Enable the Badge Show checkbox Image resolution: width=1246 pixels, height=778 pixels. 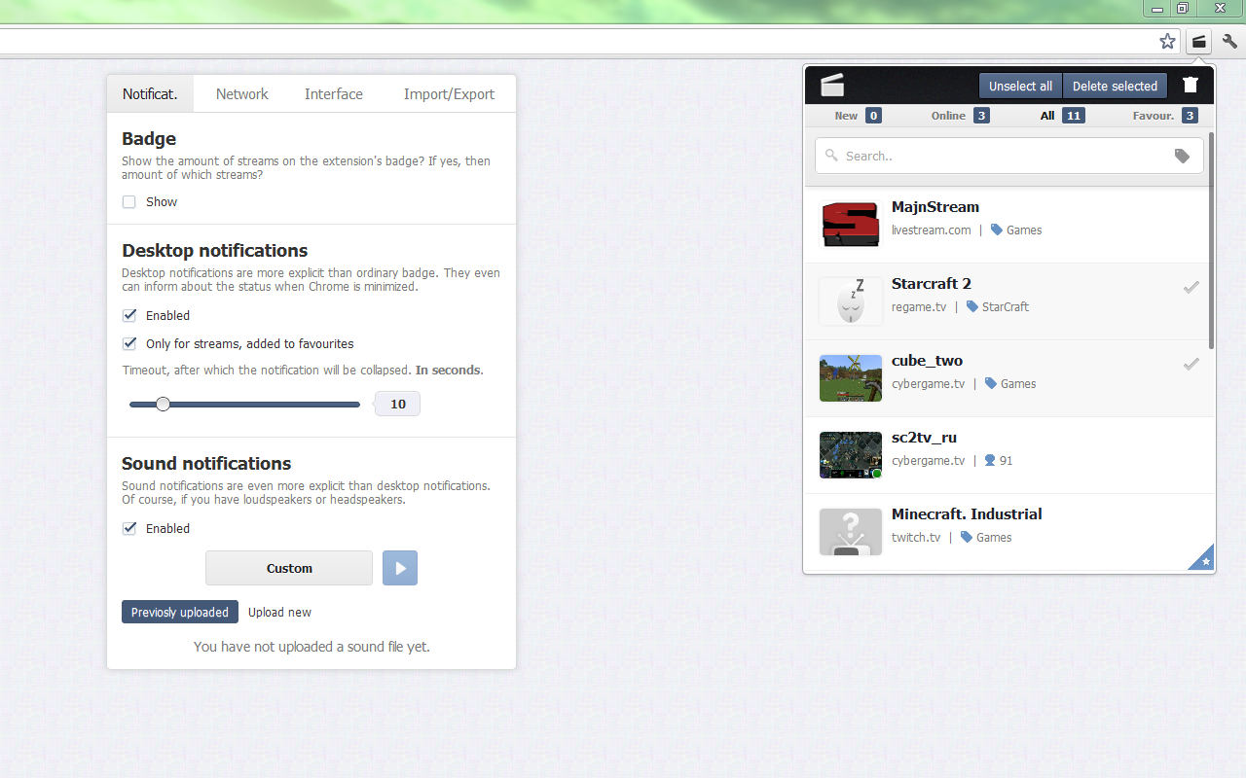129,202
